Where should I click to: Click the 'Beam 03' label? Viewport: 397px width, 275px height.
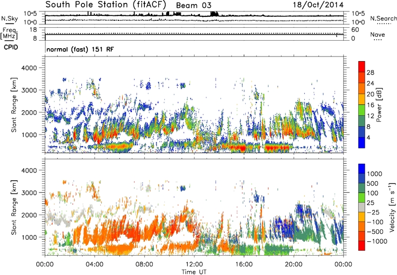(x=194, y=5)
